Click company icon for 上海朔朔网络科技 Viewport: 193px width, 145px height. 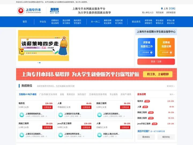tap(22, 115)
